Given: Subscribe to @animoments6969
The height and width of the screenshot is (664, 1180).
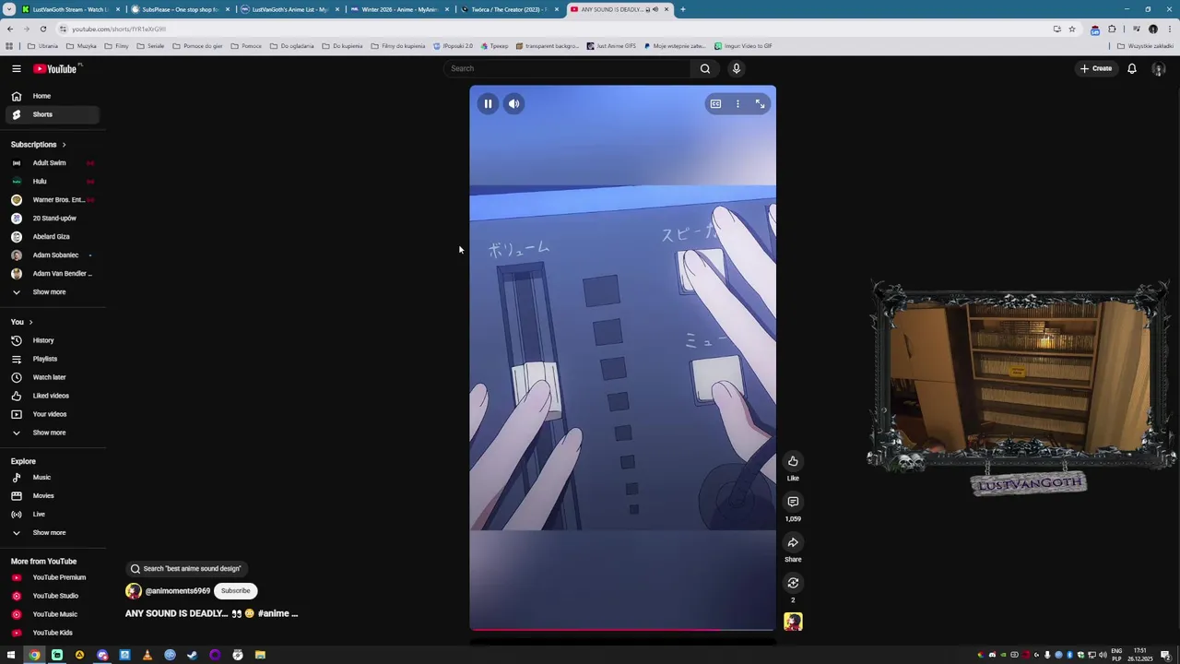Looking at the screenshot, I should point(235,590).
